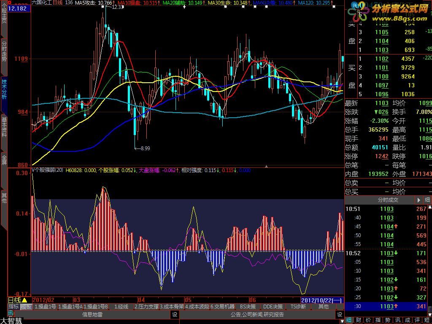Click the 设 button beside 信息地雷
432x324 pixels.
(x=175, y=314)
